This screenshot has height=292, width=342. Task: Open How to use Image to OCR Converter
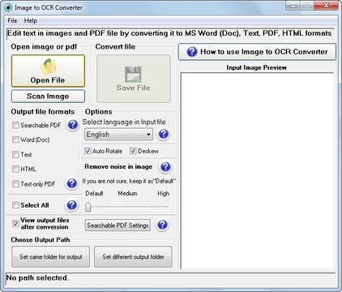tap(257, 52)
